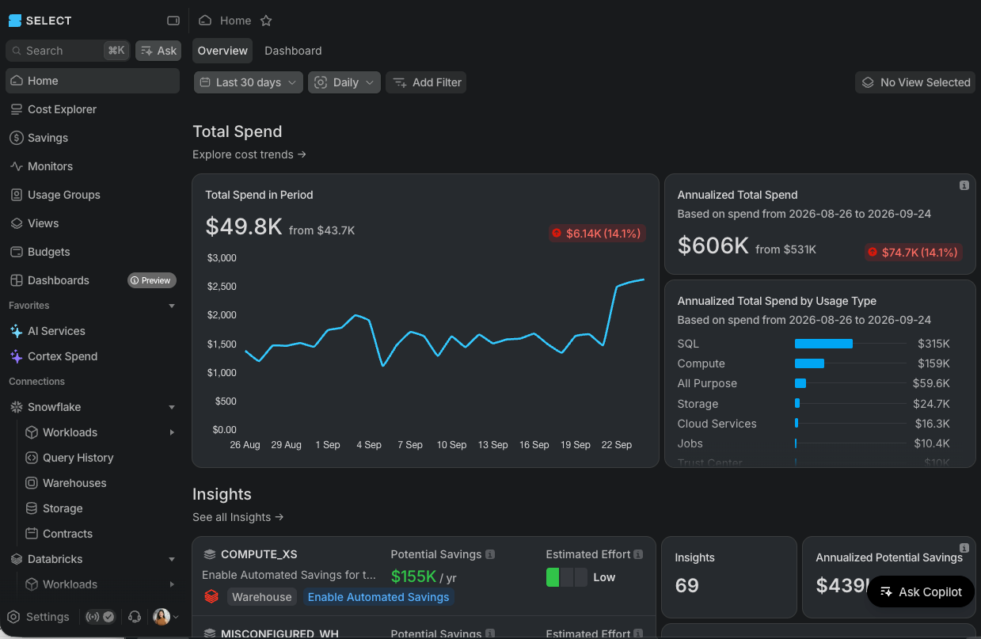Open Cost Explorer from the sidebar
Image resolution: width=981 pixels, height=639 pixels.
coord(93,109)
